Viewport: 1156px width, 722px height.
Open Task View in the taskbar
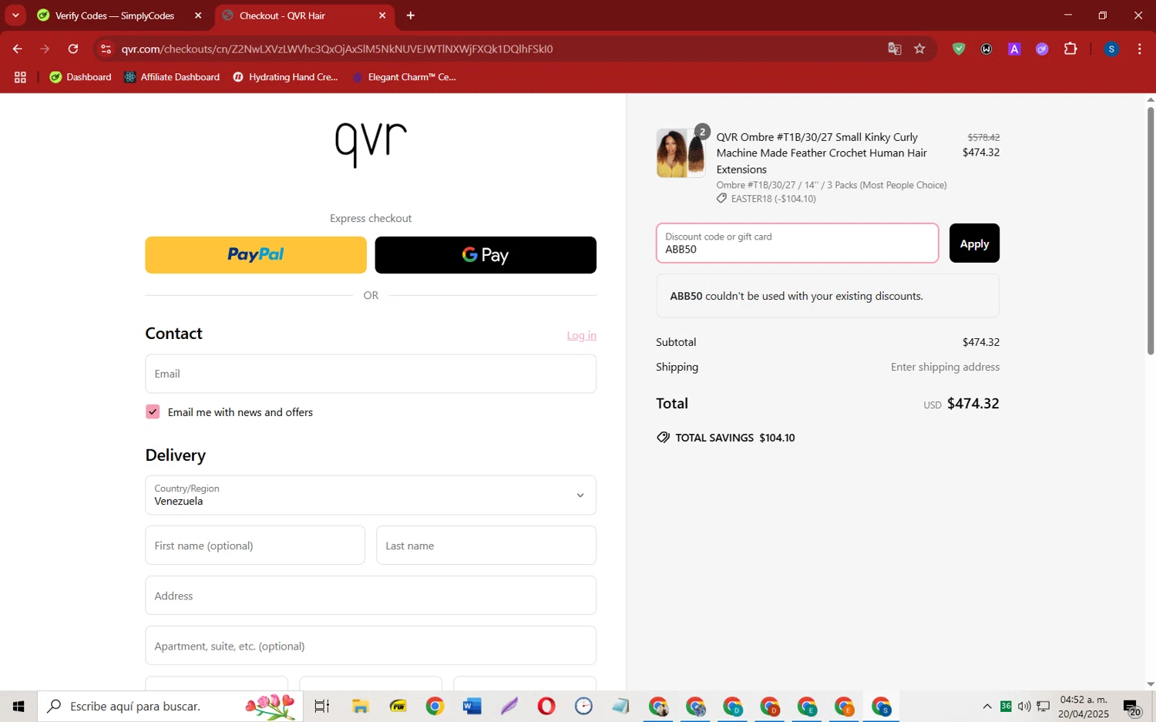322,706
